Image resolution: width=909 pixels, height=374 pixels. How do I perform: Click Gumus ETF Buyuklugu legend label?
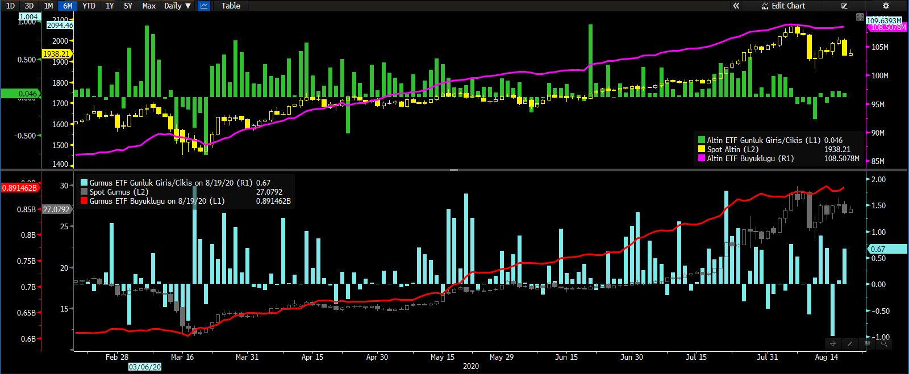(x=157, y=201)
